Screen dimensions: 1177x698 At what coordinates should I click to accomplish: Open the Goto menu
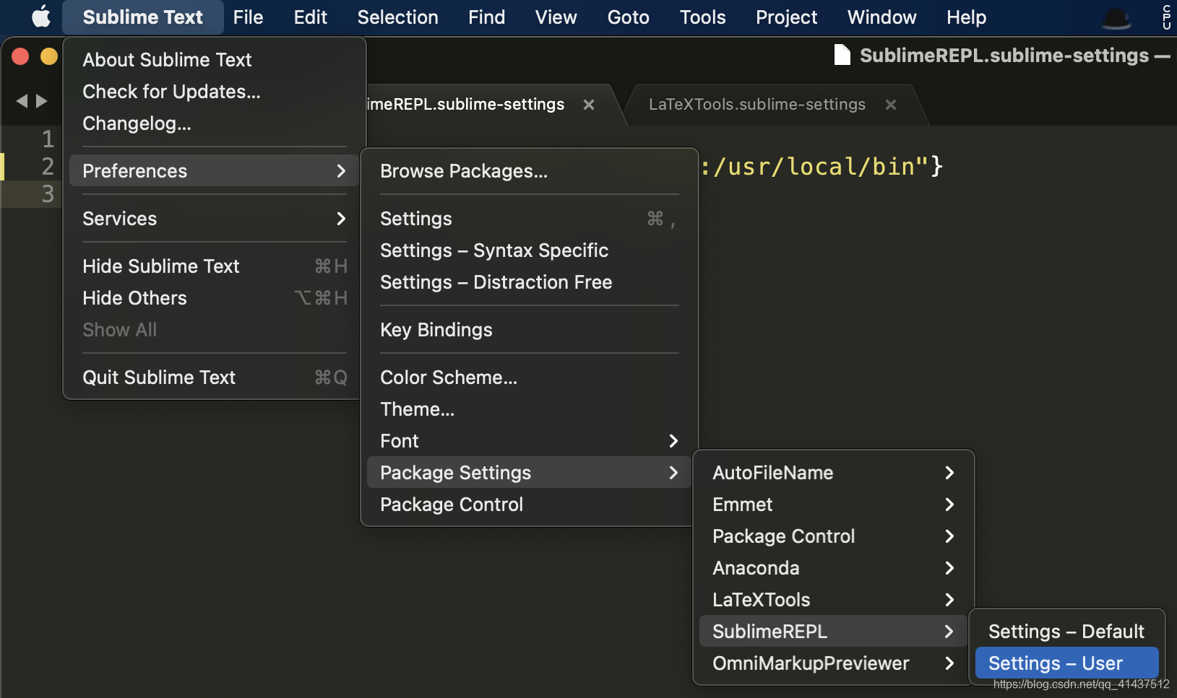628,17
